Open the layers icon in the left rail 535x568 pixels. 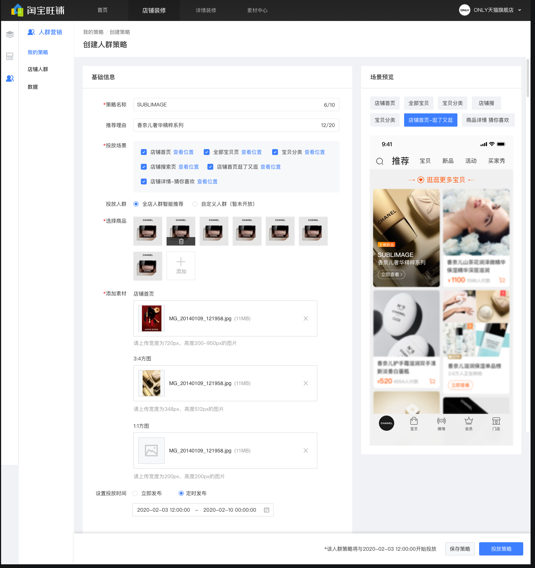10,34
